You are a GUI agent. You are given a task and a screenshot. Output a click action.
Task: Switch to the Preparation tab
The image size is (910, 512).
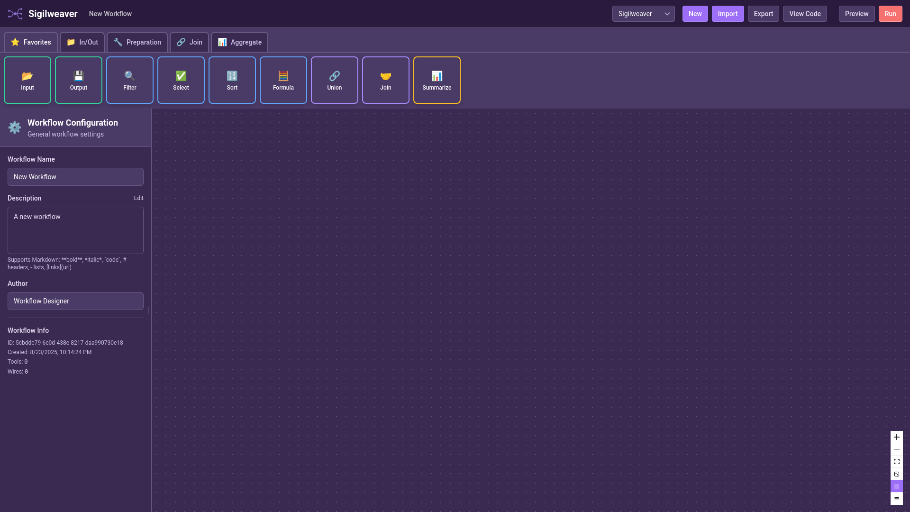click(137, 42)
